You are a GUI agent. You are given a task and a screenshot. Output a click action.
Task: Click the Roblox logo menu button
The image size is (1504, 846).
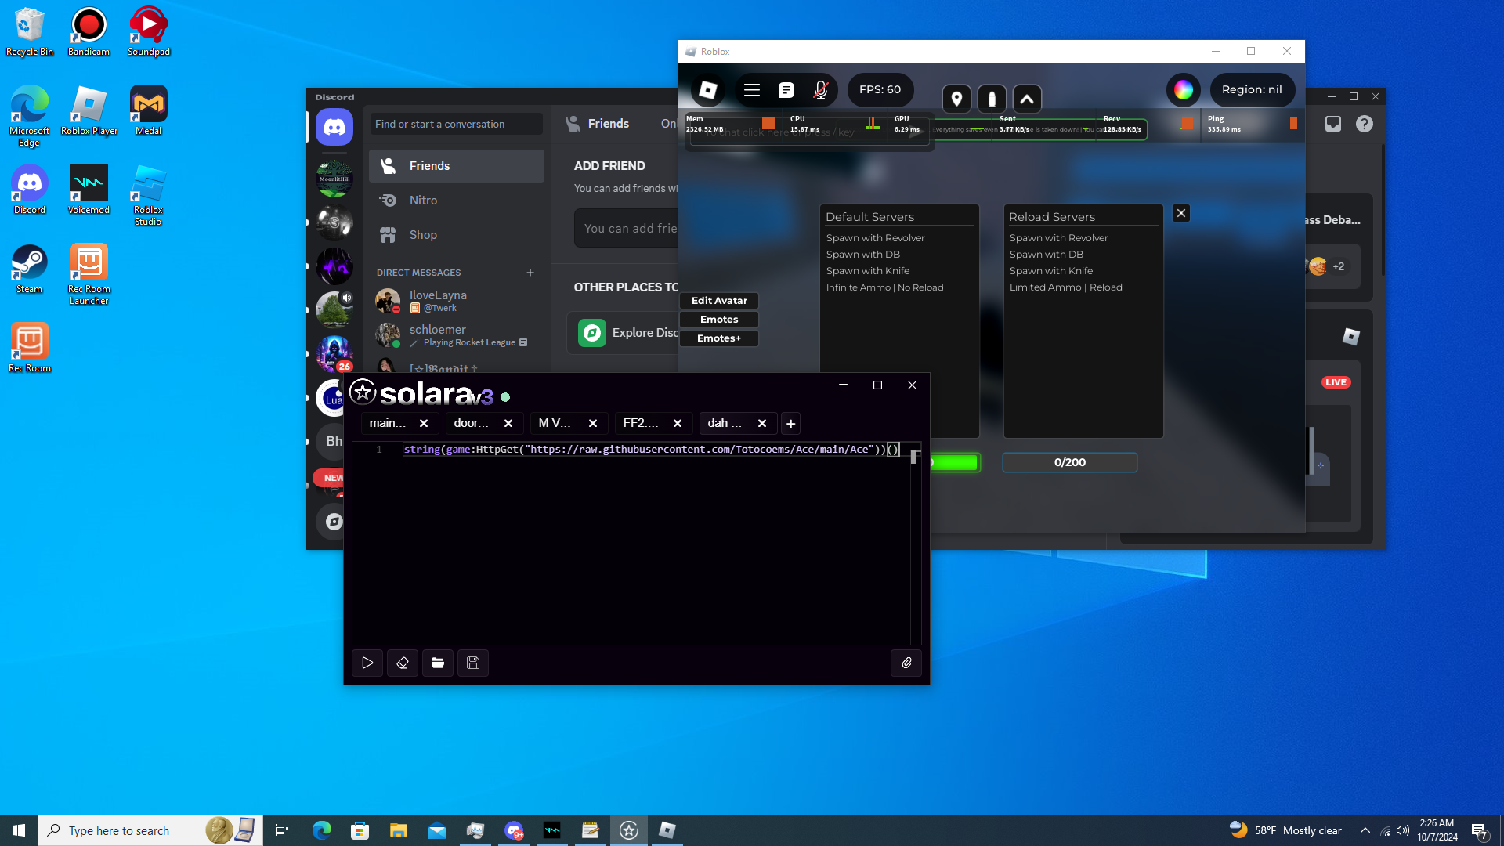click(707, 90)
